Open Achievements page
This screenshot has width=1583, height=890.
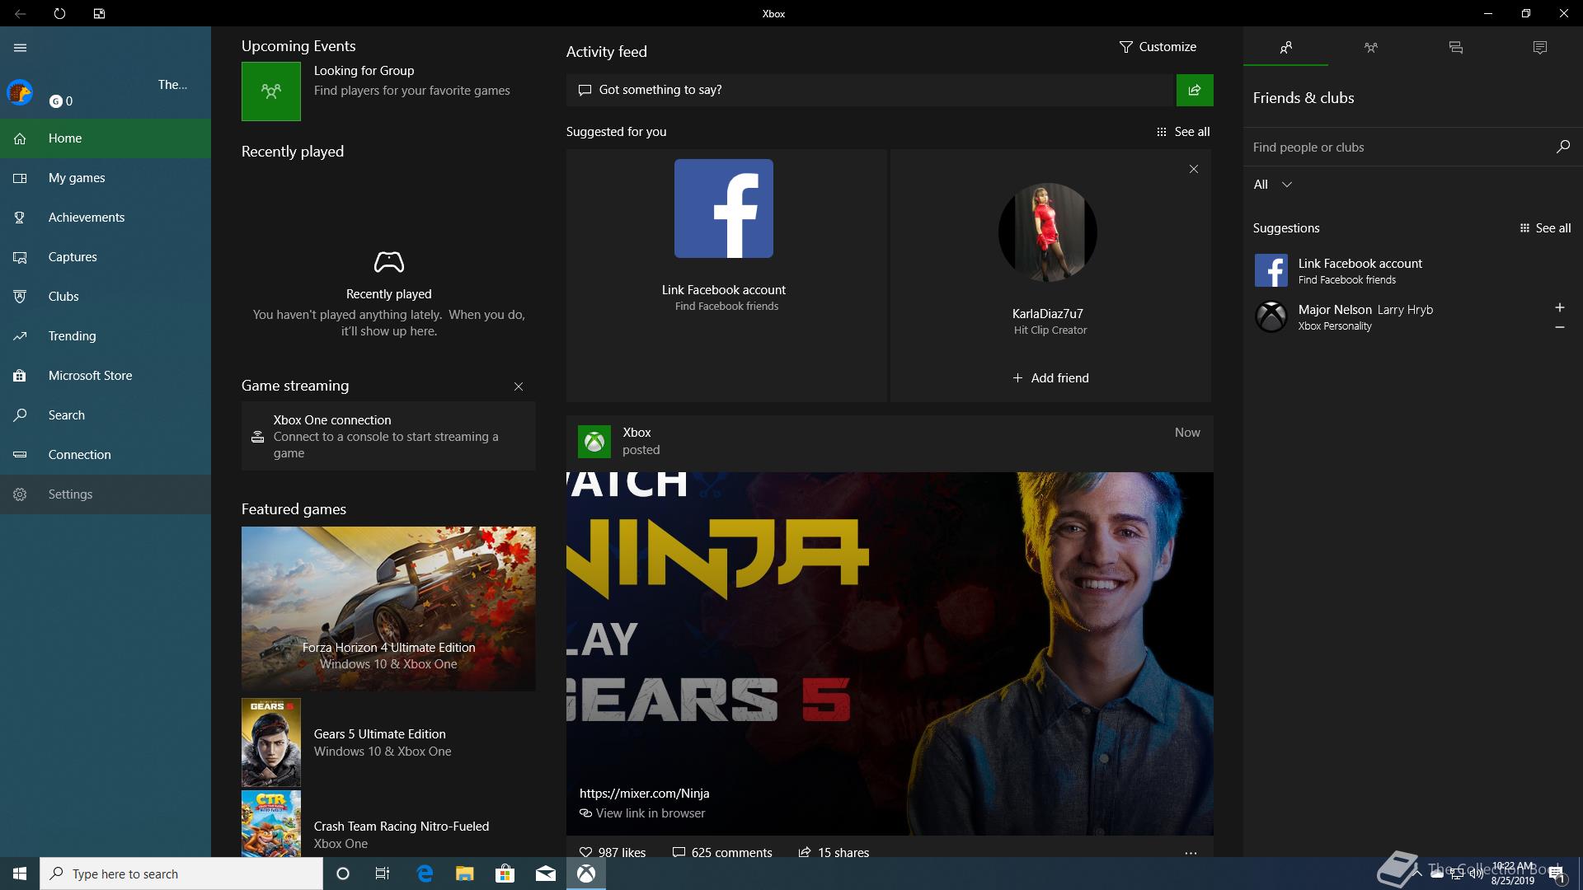(106, 218)
